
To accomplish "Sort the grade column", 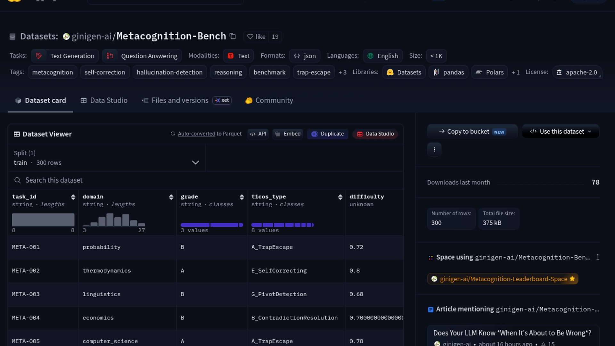I will tap(242, 197).
